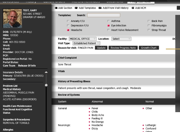Uncheck the Eye Infection template
This screenshot has width=180, height=132.
pos(109,26)
